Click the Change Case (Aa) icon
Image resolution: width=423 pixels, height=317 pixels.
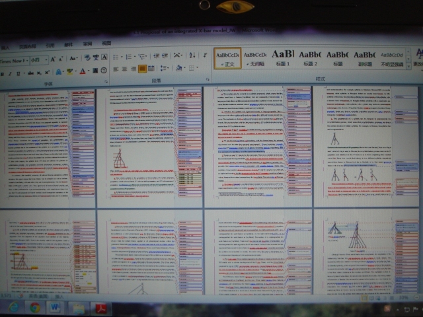click(73, 59)
